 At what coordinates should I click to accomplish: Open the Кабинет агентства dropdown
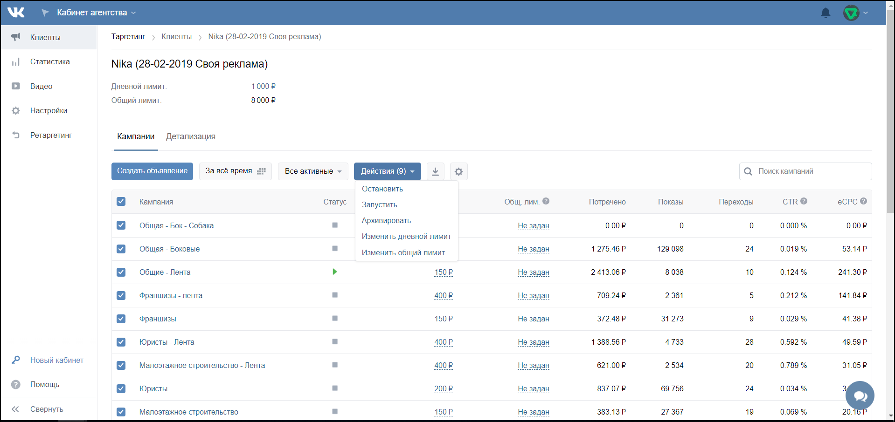click(96, 13)
